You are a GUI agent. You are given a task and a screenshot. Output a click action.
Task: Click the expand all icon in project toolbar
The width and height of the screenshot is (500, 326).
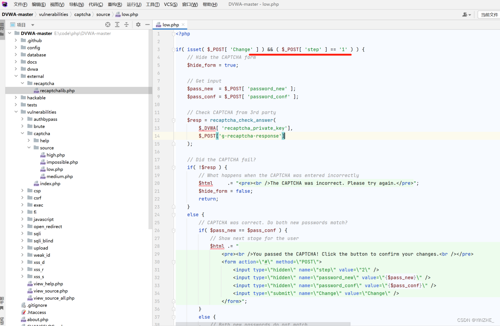[x=117, y=24]
